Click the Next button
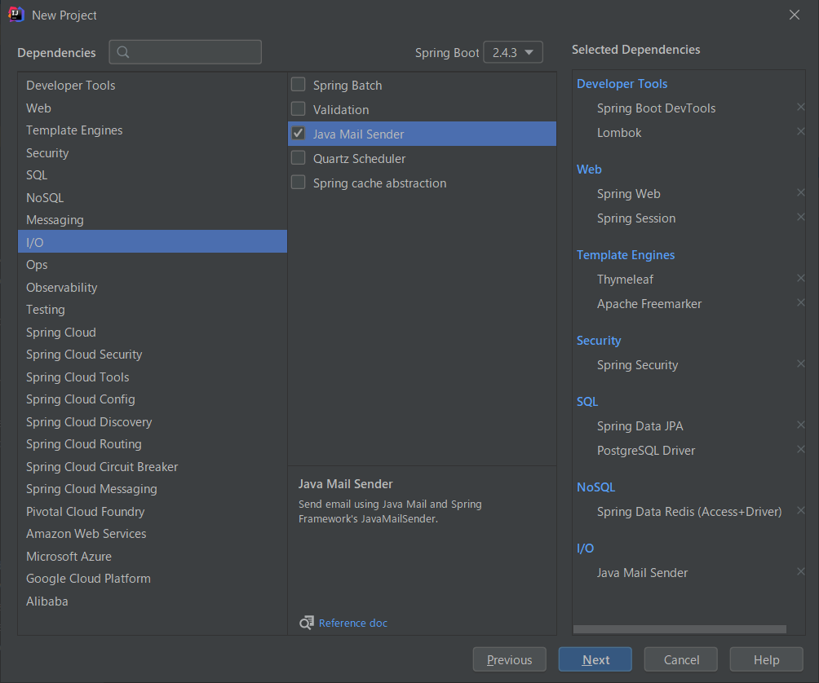 coord(595,660)
